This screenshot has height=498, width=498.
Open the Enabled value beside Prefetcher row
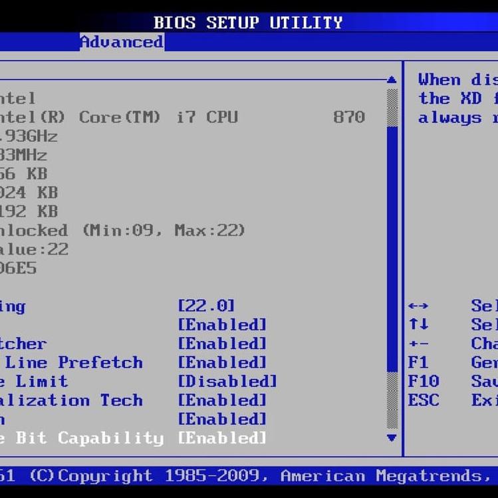click(222, 344)
